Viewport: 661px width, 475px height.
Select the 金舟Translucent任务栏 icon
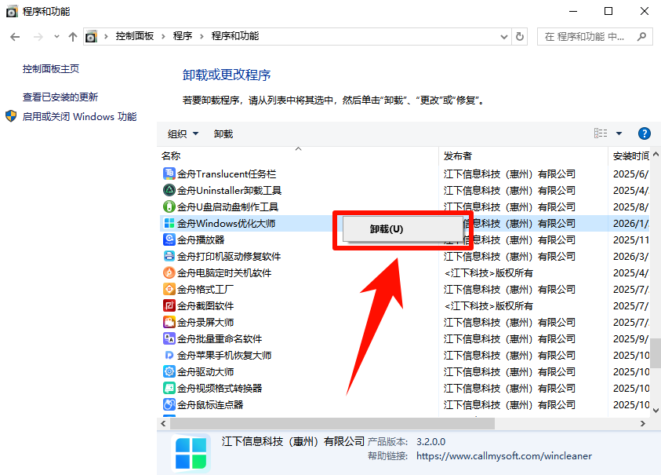(169, 174)
